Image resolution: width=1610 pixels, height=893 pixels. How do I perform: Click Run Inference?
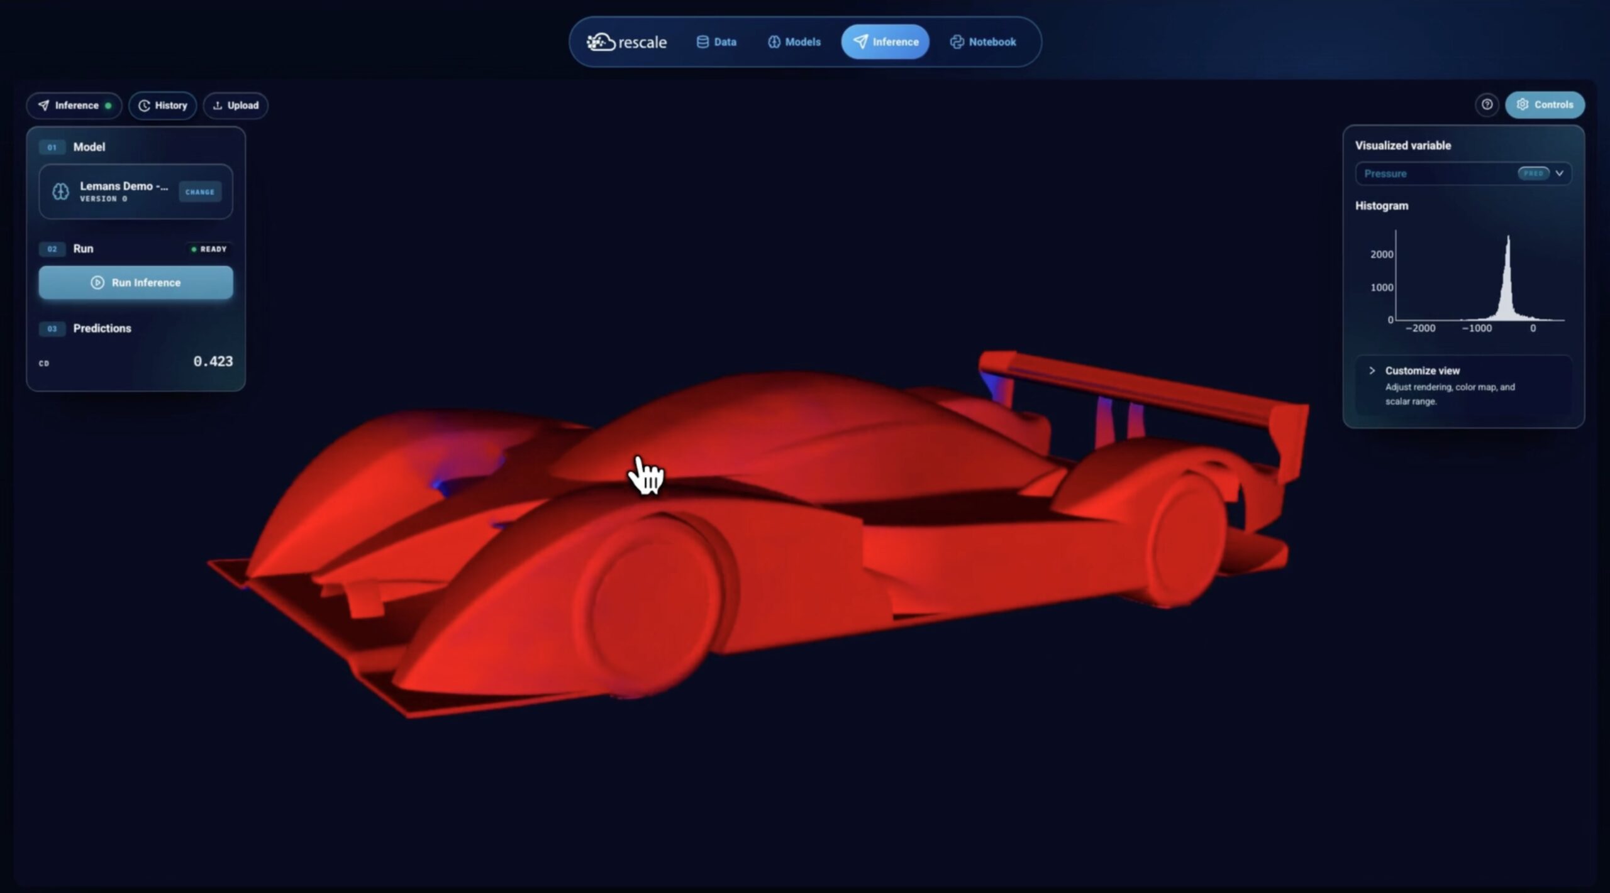(x=136, y=283)
